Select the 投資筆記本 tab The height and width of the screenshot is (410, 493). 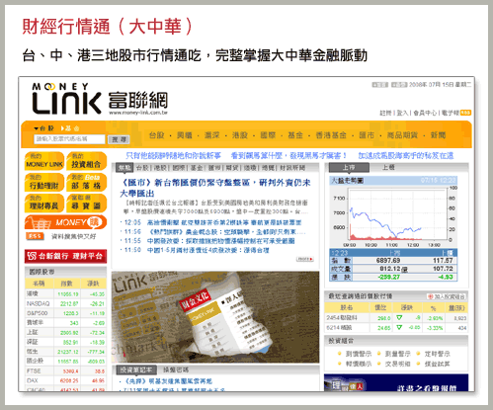point(136,369)
